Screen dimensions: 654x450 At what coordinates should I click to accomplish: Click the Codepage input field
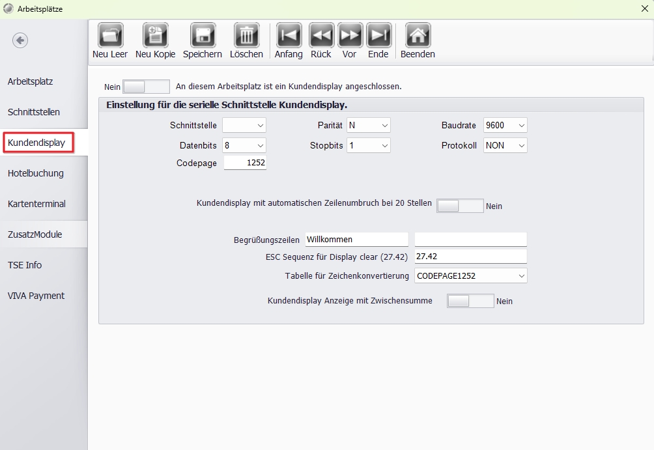[x=245, y=163]
